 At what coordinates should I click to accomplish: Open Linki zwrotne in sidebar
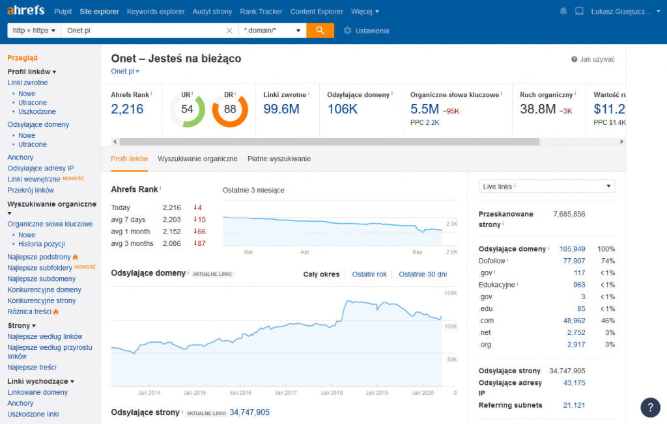click(x=27, y=83)
